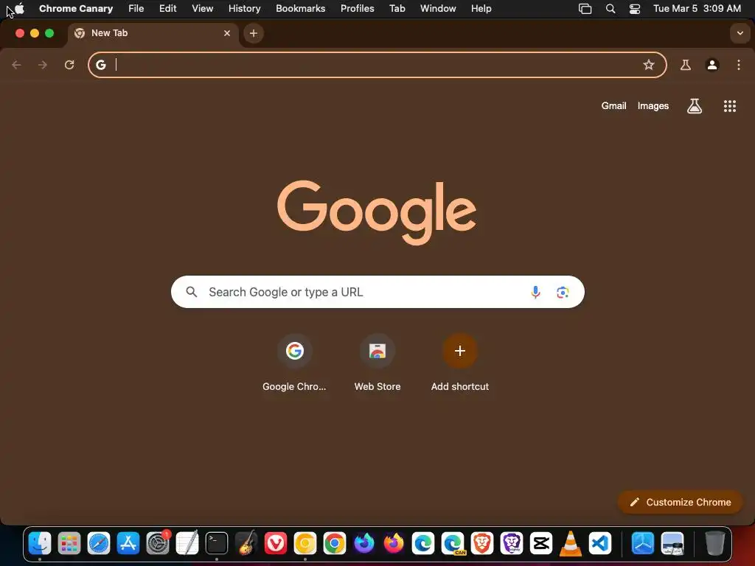
Task: Open Chrome Labs flask icon in toolbar
Action: [x=685, y=65]
